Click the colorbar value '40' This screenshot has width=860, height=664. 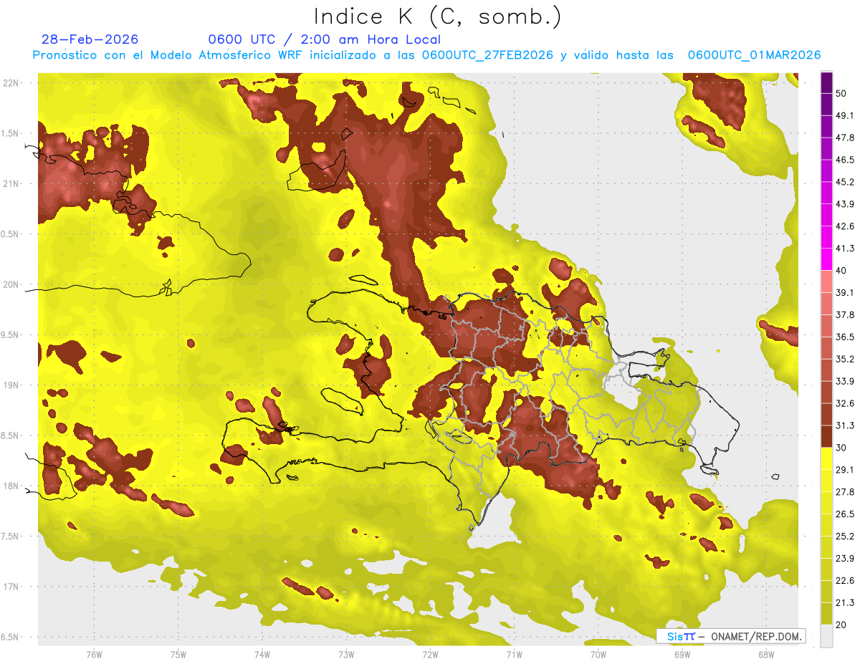tap(841, 271)
